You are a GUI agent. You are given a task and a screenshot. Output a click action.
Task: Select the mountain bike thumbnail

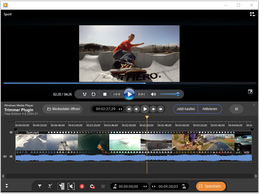188,142
